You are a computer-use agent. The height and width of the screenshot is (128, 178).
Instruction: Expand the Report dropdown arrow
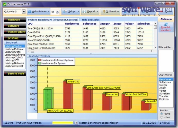click(x=98, y=12)
